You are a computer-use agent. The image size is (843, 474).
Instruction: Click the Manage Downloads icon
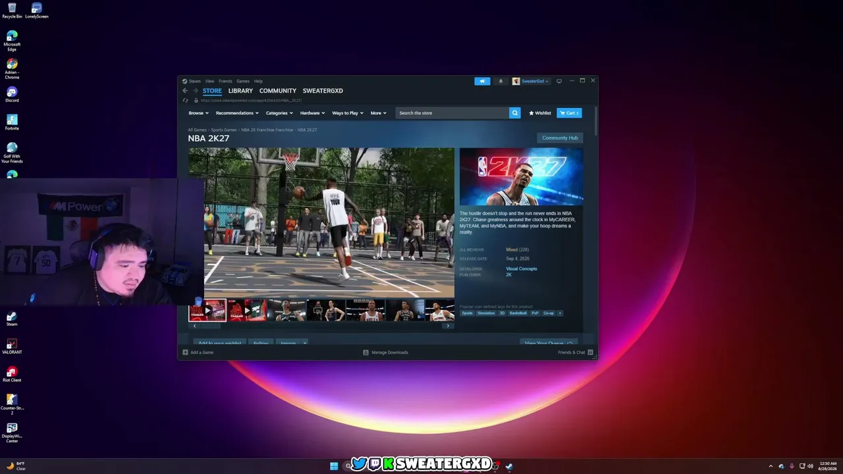pyautogui.click(x=366, y=352)
